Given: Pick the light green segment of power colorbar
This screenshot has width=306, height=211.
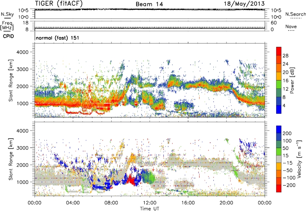Looking at the screenshot, I should point(279,85).
